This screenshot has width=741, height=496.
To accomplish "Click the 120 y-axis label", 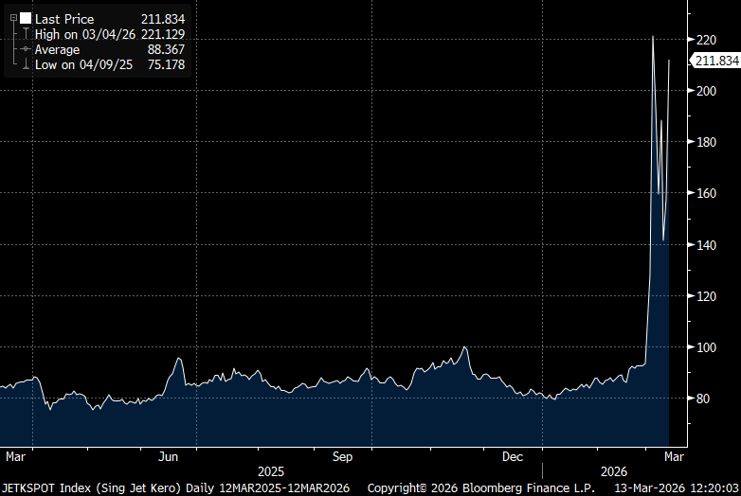I will 706,296.
